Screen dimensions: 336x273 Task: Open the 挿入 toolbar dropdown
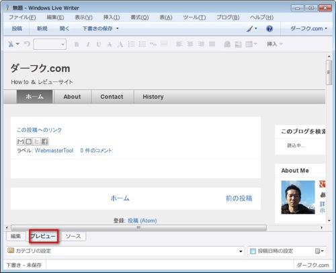275,44
